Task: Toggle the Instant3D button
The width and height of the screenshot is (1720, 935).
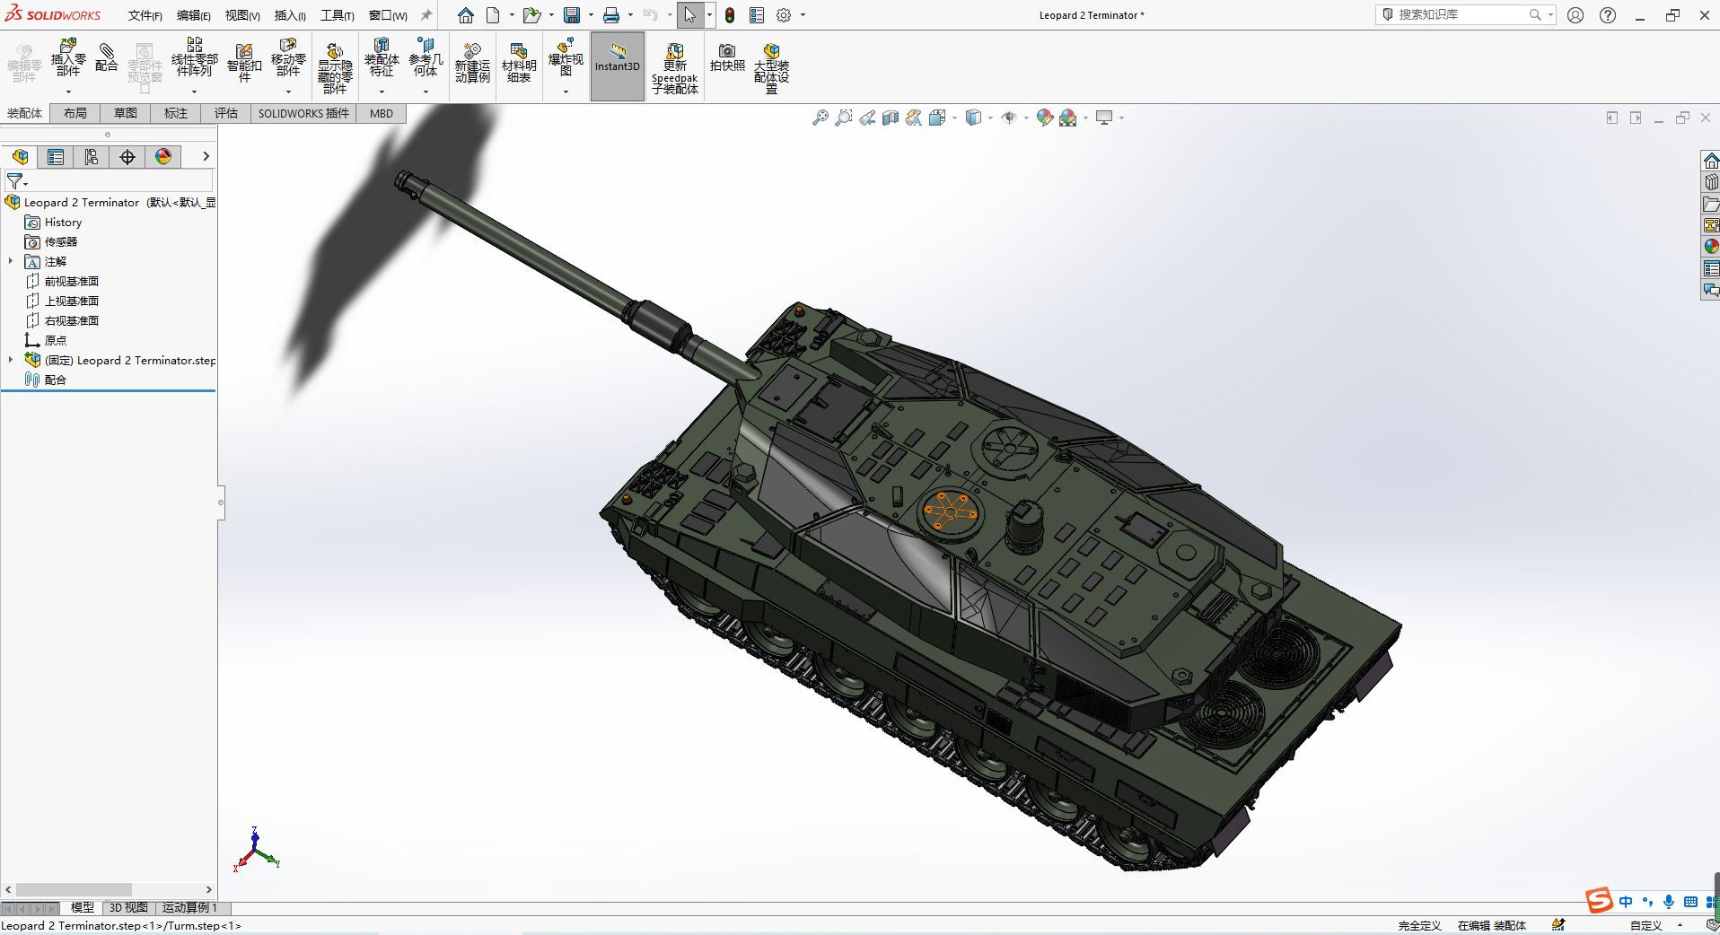Action: point(618,66)
